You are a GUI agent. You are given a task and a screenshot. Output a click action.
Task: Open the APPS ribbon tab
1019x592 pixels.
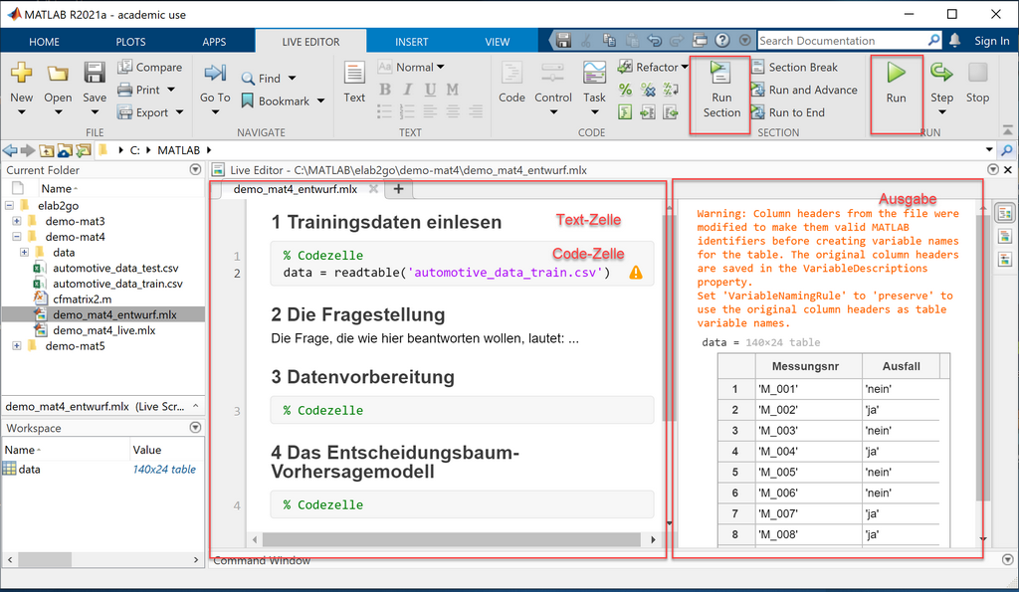[214, 42]
